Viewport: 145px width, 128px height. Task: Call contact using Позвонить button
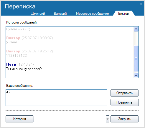tap(125, 102)
